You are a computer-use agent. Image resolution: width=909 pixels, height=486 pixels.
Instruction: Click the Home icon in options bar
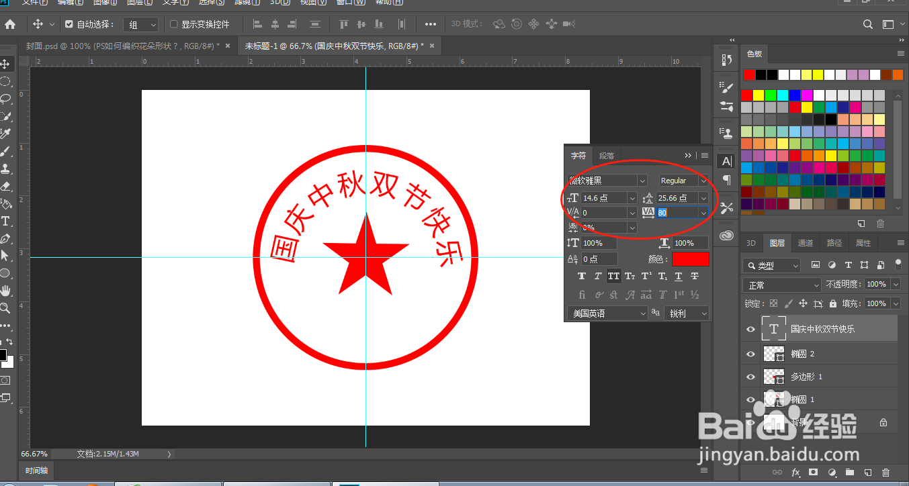click(10, 24)
